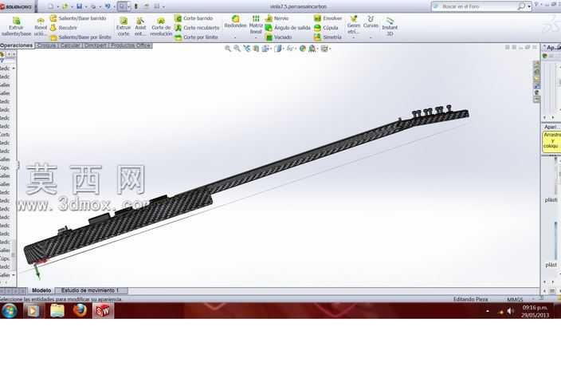Select the Recubrir feature tool
561x374 pixels.
(64, 28)
